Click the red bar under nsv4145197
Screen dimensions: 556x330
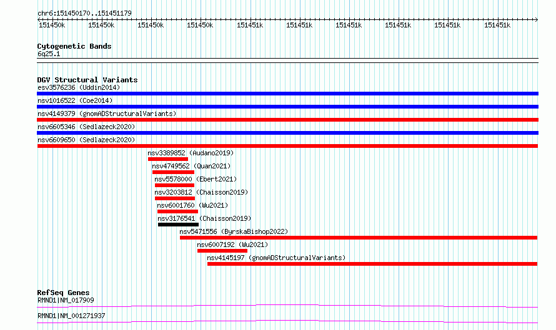point(372,264)
